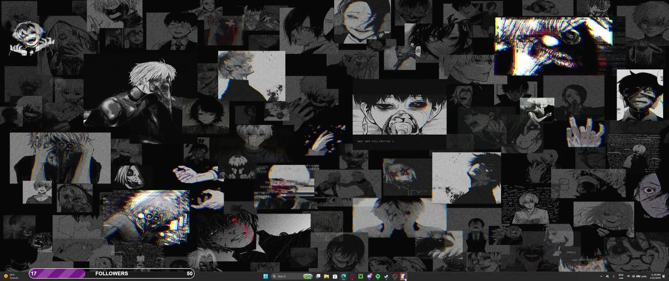Open Discord from the taskbar

click(x=369, y=276)
